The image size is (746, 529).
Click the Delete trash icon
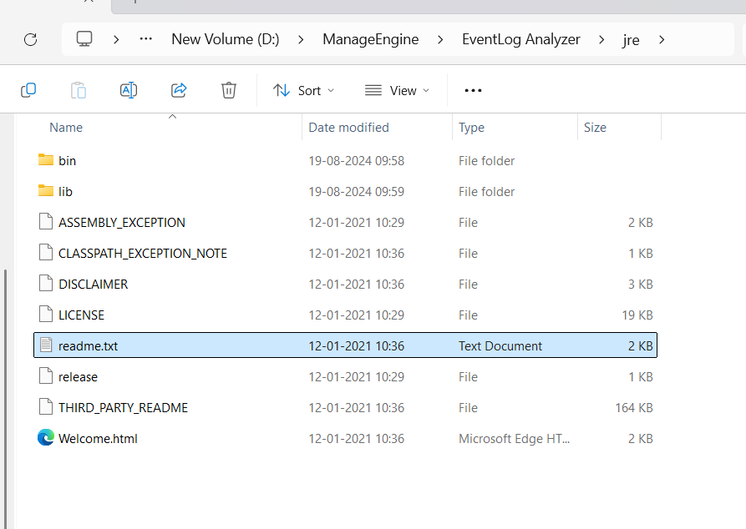(229, 90)
